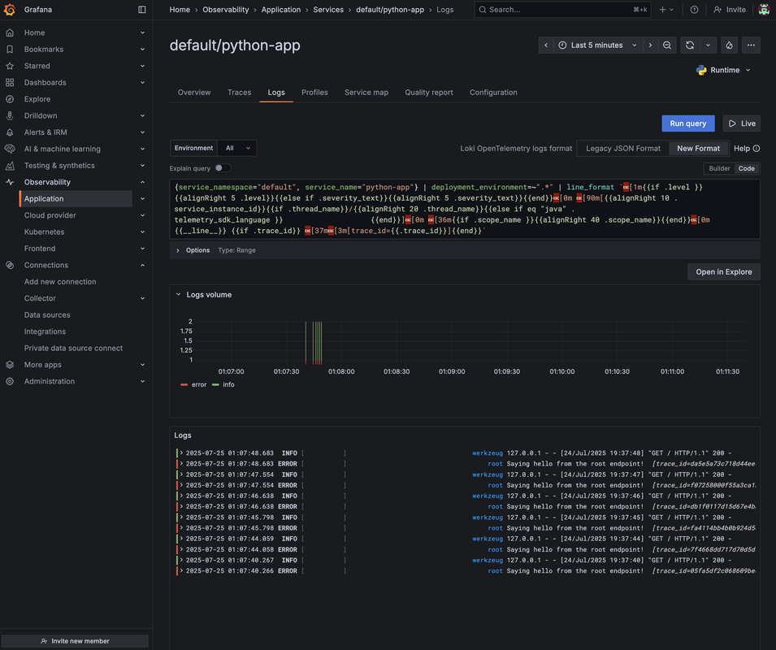Toggle the Explain query switch

coord(222,168)
